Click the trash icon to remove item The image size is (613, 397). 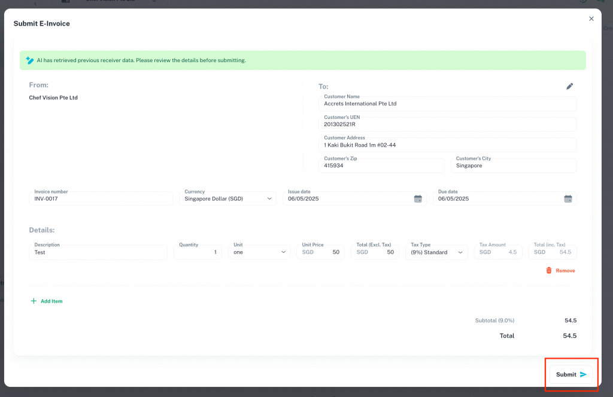coord(549,270)
